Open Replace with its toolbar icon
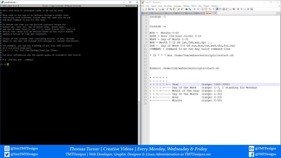This screenshot has height=158, width=281. pyautogui.click(x=190, y=9)
